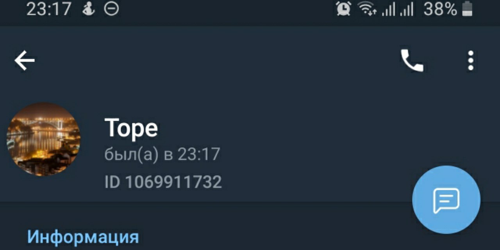500x250 pixels.
Task: Tap the first cellular signal bars icon
Action: (x=388, y=9)
